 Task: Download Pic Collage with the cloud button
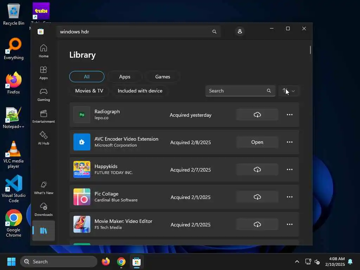pos(257,197)
